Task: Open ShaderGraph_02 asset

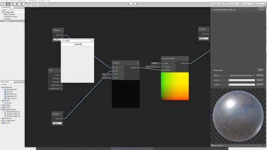Action: pyautogui.click(x=13, y=114)
